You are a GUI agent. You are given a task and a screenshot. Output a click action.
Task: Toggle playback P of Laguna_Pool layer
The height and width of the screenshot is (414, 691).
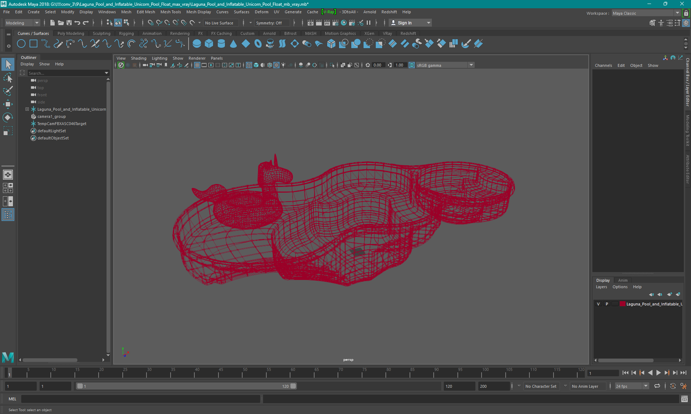pyautogui.click(x=607, y=304)
